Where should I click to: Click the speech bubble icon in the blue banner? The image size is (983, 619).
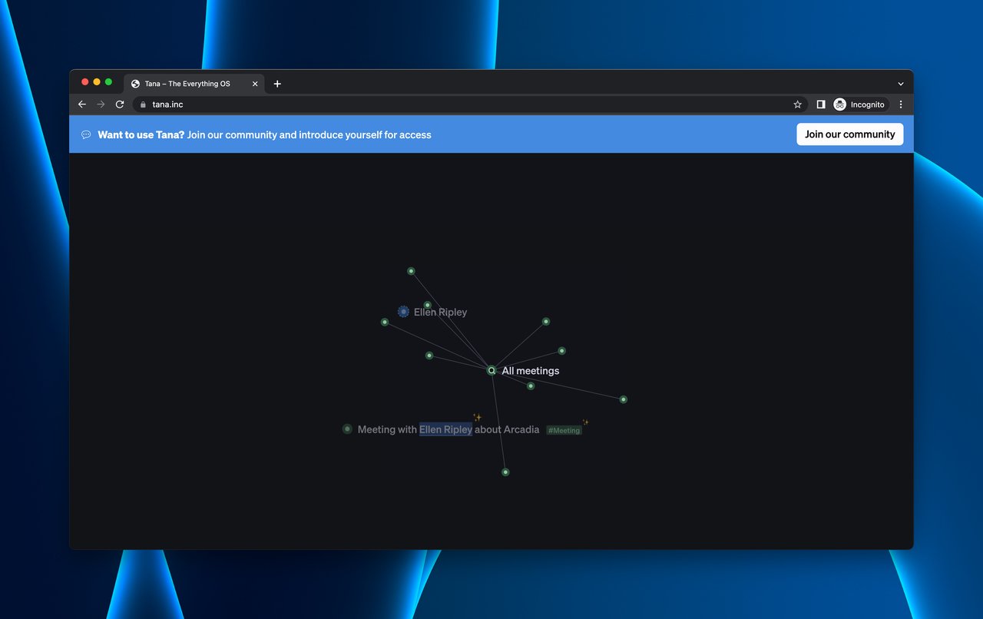(86, 134)
